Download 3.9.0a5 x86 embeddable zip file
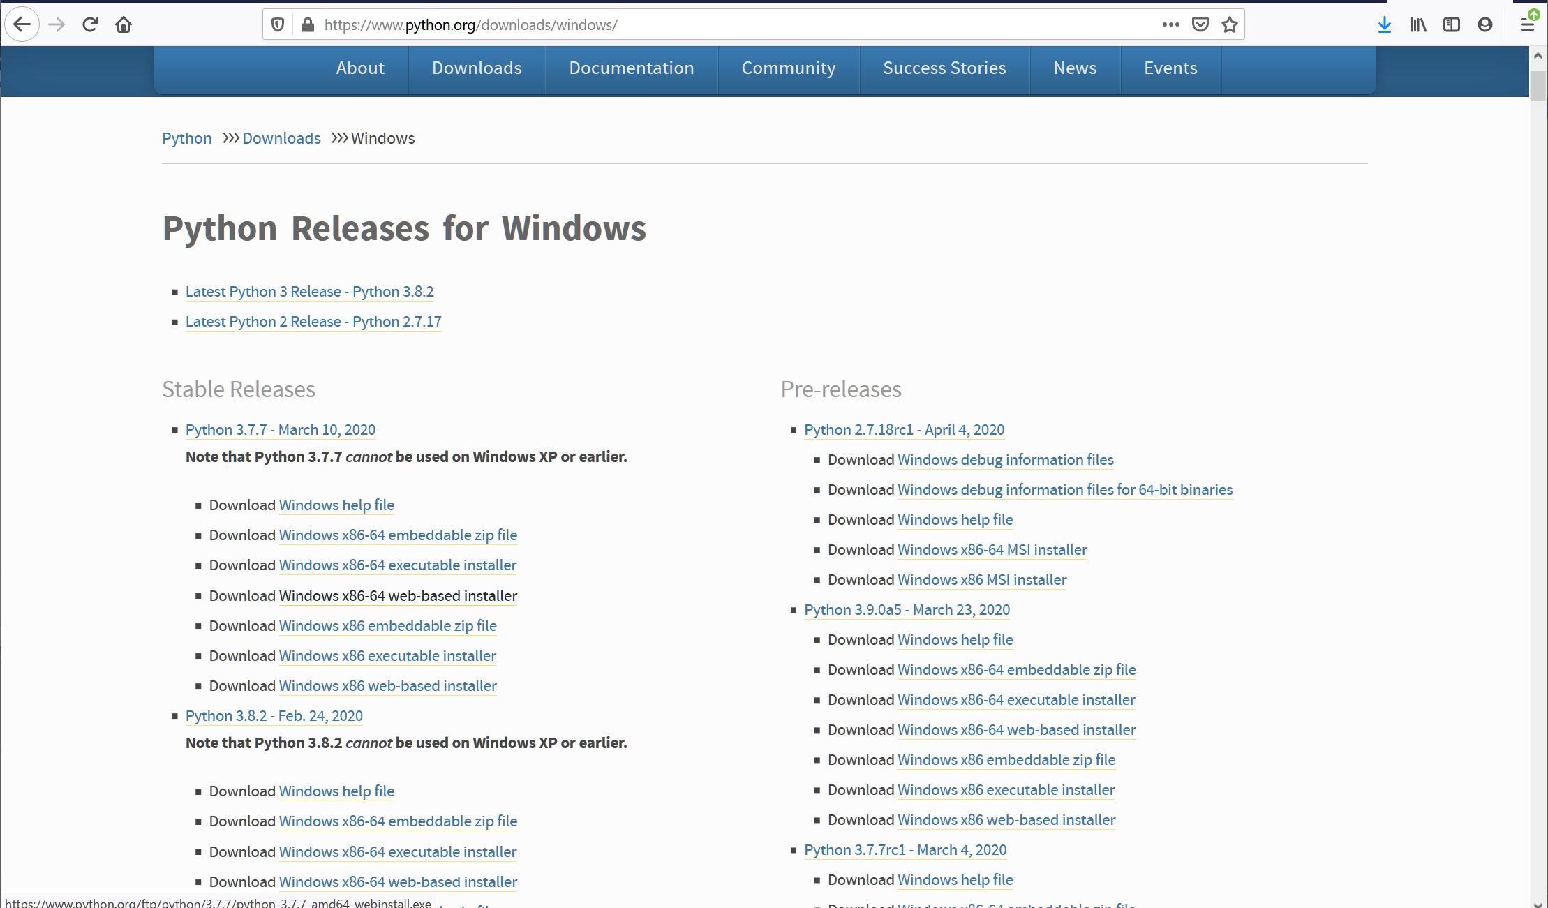 [x=1006, y=760]
